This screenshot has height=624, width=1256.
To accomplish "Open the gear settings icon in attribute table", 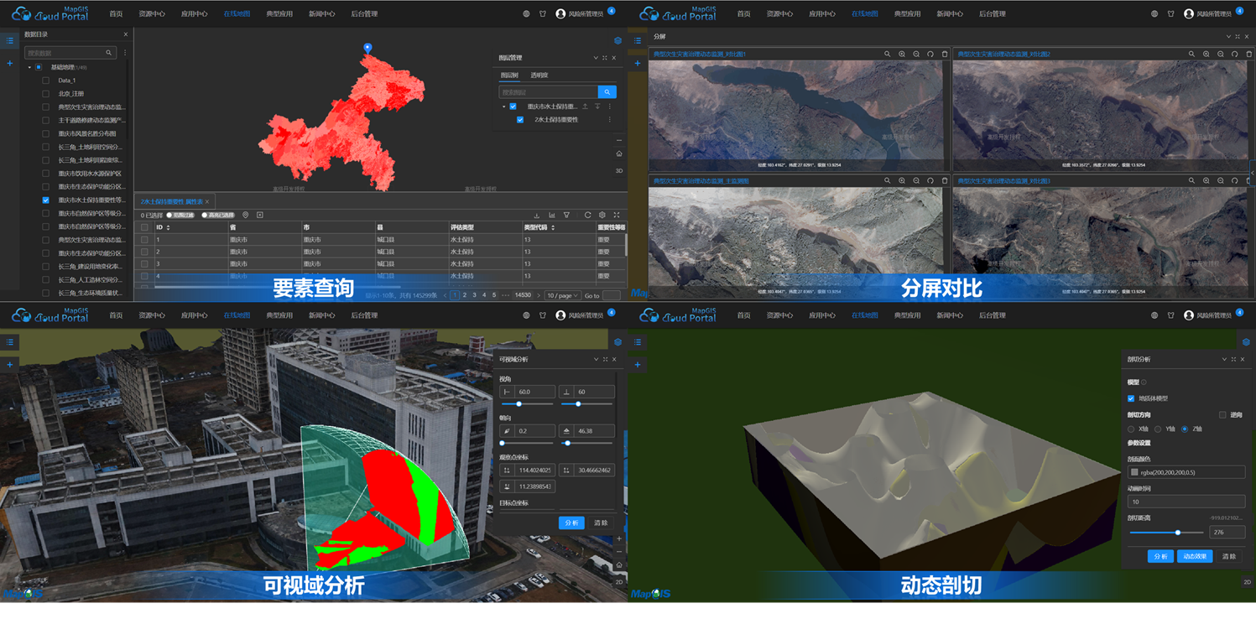I will pos(602,216).
